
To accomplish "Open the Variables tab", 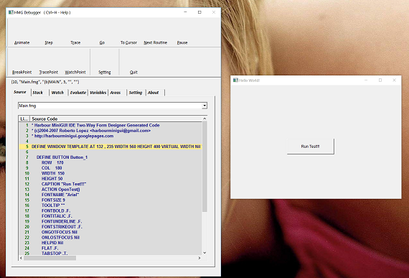I will click(x=98, y=93).
